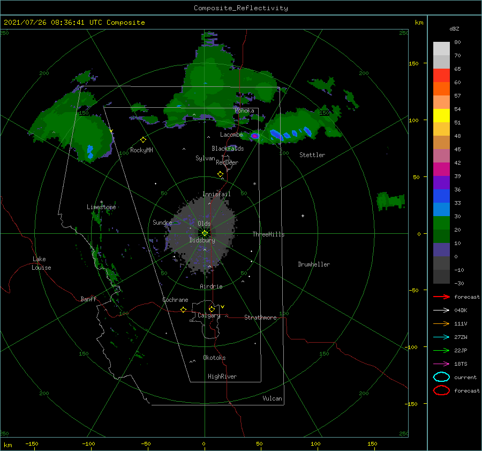482x451 pixels.
Task: Click the Strathmore city label
Action: (260, 317)
